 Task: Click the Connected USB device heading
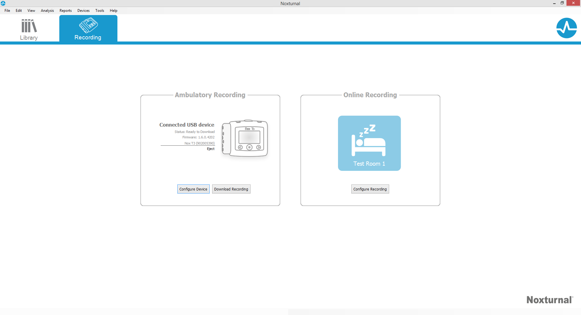point(187,125)
